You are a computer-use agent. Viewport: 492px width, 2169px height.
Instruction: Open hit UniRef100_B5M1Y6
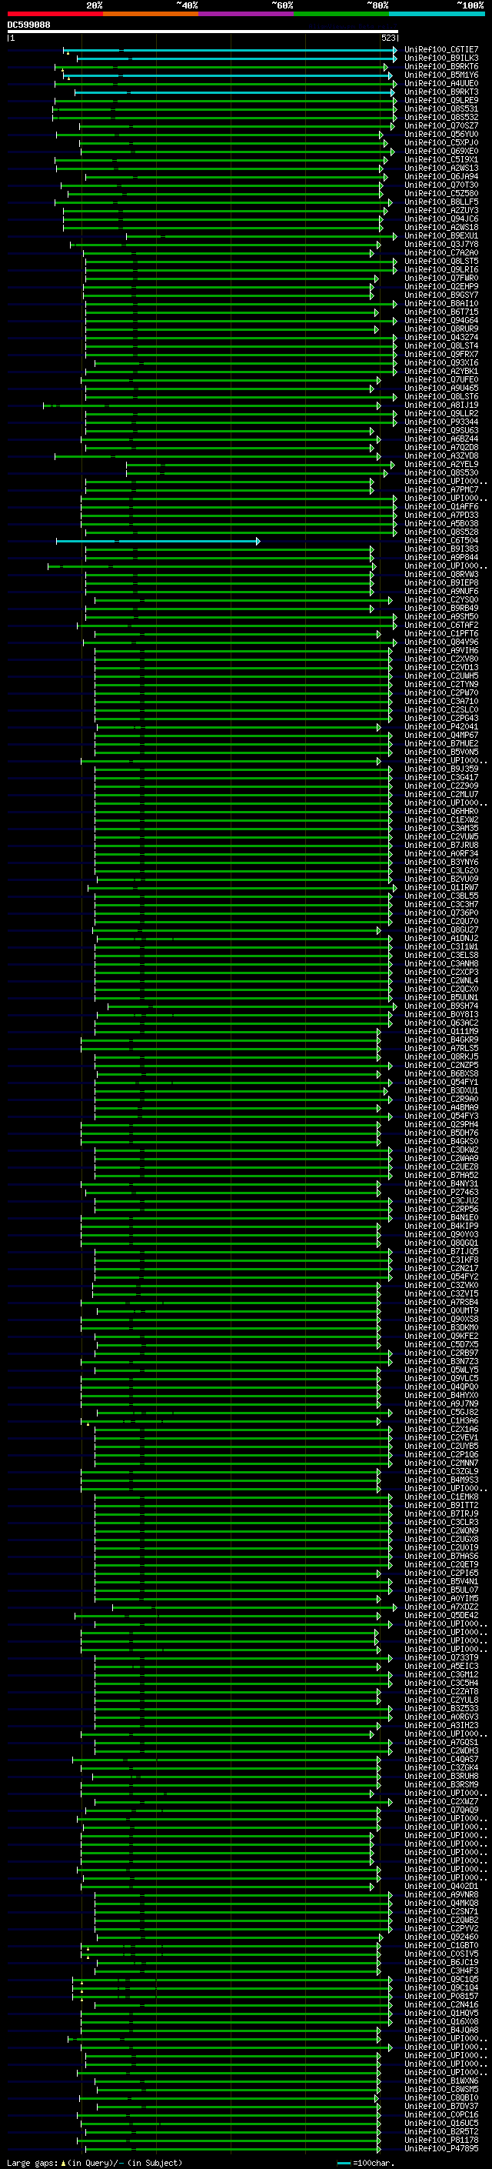441,75
